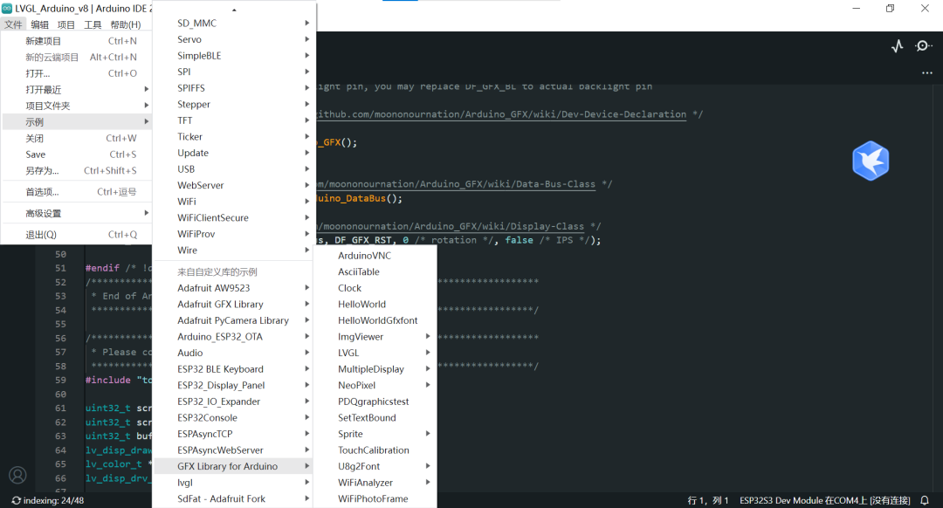Image resolution: width=943 pixels, height=508 pixels.
Task: Expand the LVGL example submenu
Action: (375, 353)
